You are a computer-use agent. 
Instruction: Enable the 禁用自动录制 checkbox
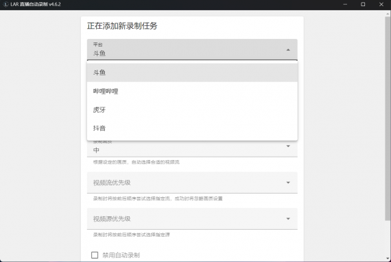95,255
